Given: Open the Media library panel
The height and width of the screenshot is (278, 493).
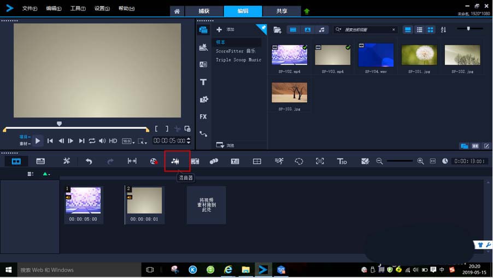Looking at the screenshot, I should [x=203, y=30].
